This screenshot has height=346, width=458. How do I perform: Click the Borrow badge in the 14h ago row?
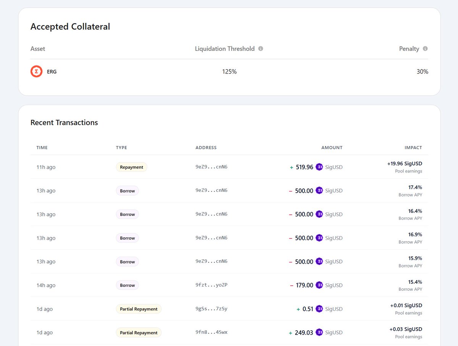(127, 285)
